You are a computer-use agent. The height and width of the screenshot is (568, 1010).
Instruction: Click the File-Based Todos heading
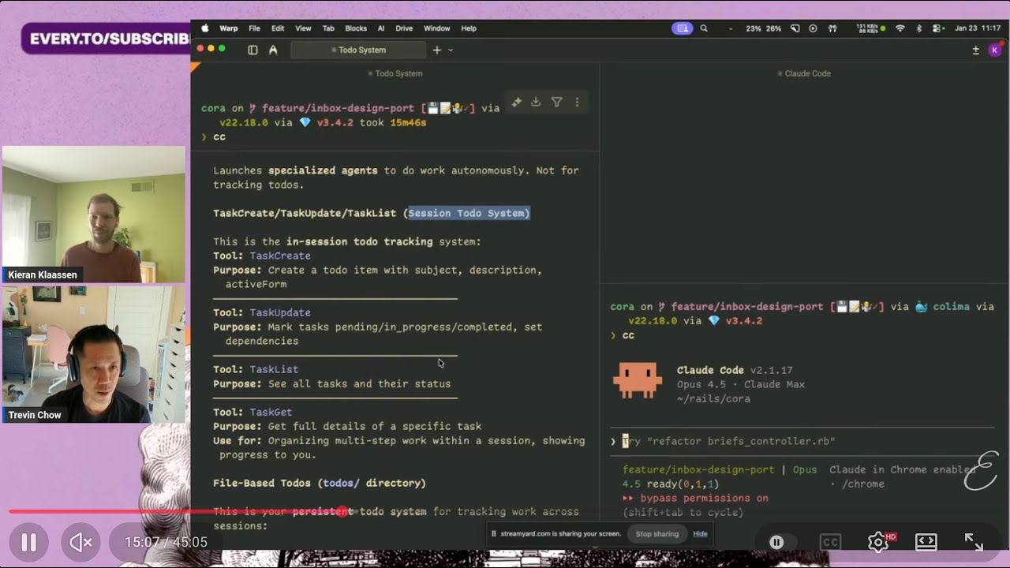320,483
